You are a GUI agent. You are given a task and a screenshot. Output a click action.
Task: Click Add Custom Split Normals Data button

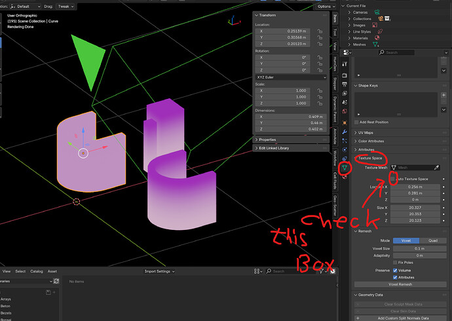[400, 318]
